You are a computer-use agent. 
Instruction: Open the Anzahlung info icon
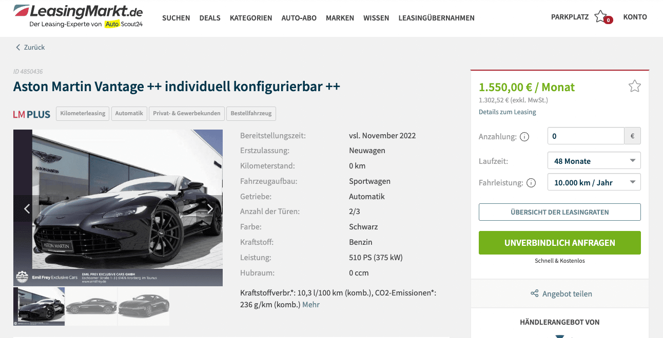coord(524,137)
